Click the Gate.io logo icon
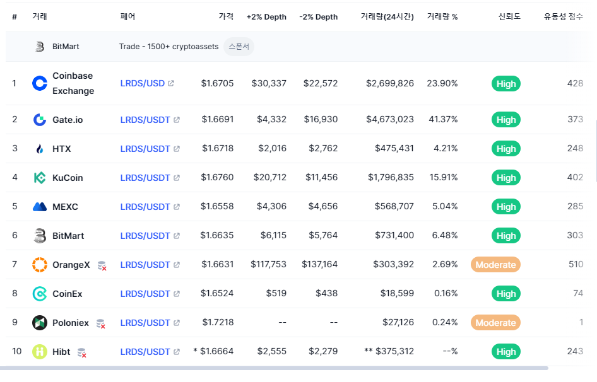Viewport: 597px width, 382px height. pos(40,120)
